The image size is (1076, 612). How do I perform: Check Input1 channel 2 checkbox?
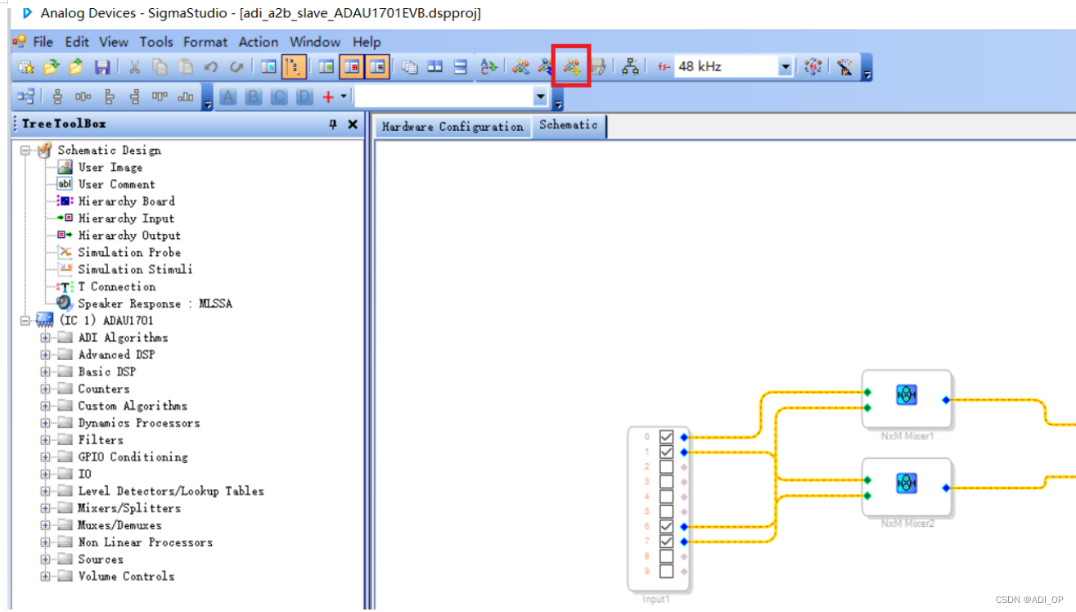[x=666, y=466]
